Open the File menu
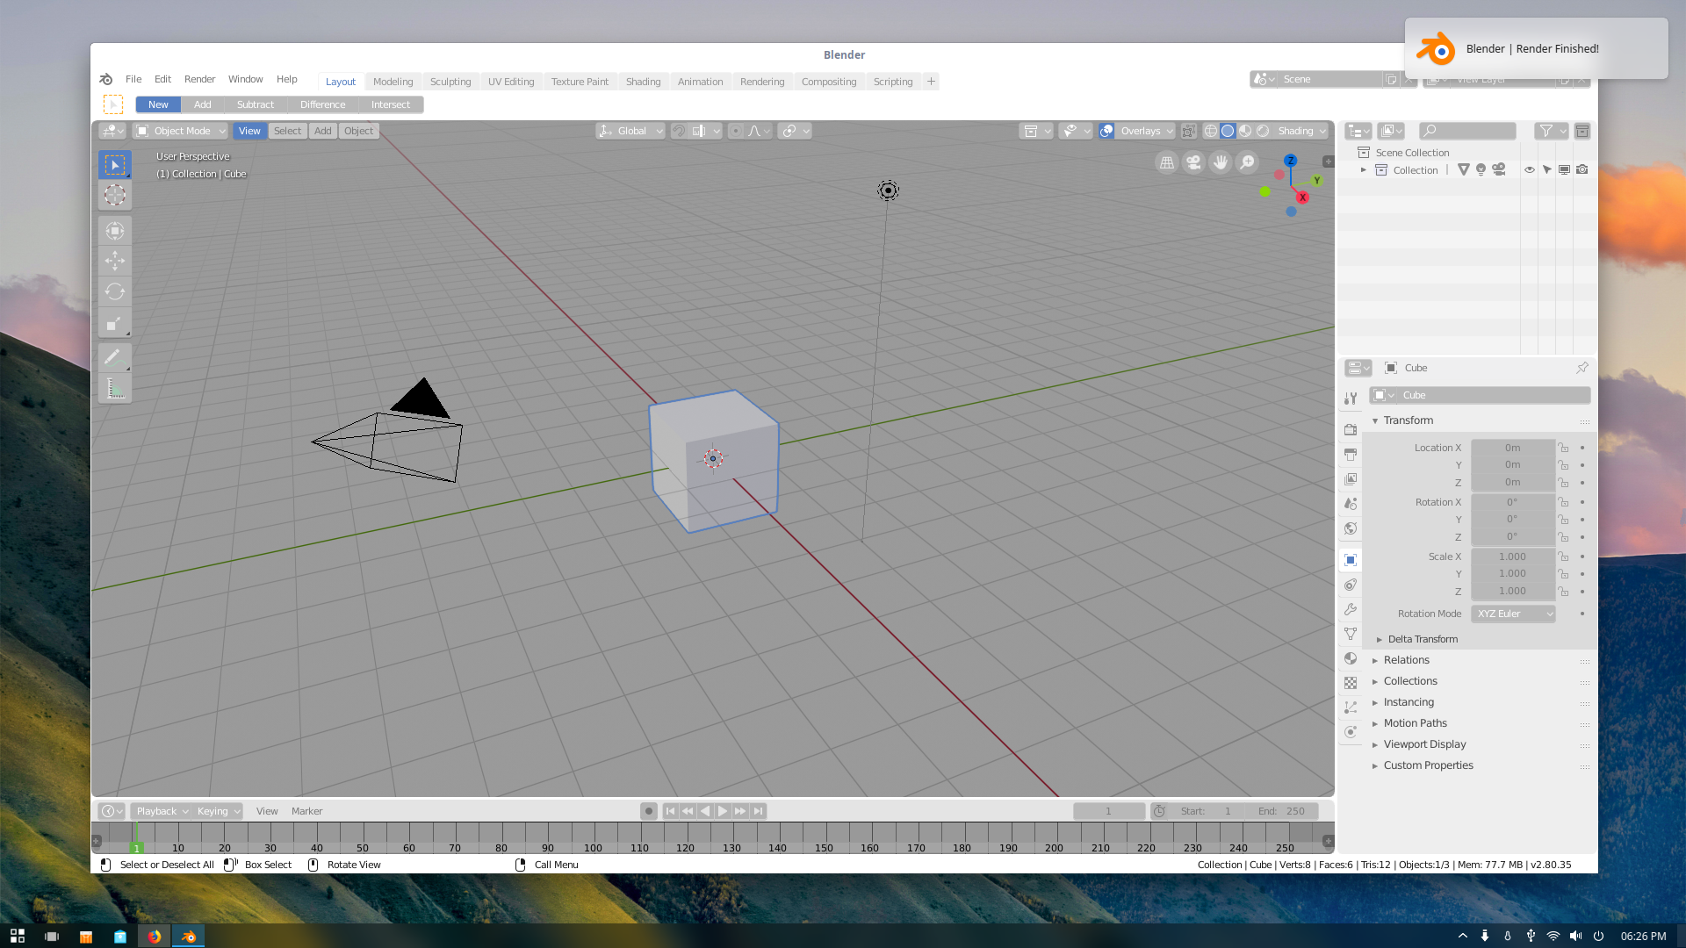The height and width of the screenshot is (948, 1686). pyautogui.click(x=133, y=79)
